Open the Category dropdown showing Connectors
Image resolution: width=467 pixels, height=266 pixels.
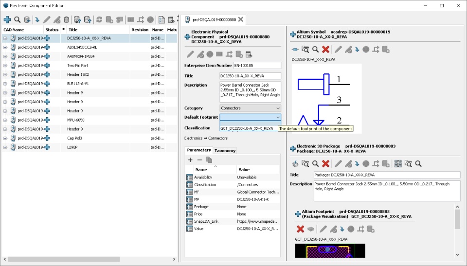pos(250,108)
